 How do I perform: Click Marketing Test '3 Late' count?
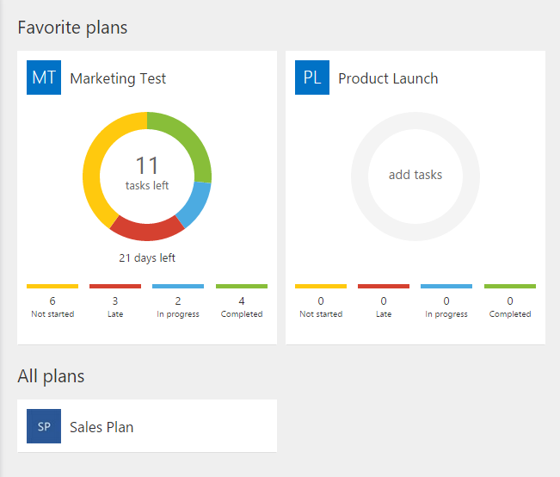coord(115,307)
